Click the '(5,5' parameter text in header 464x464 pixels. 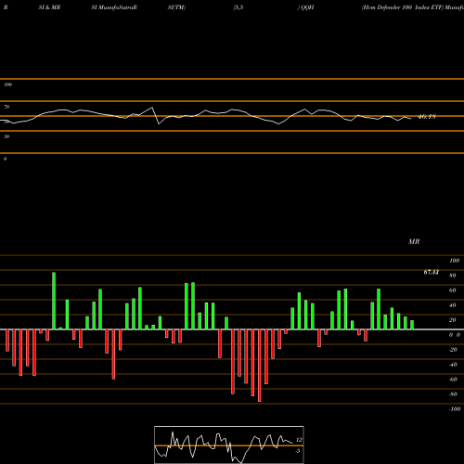click(238, 7)
